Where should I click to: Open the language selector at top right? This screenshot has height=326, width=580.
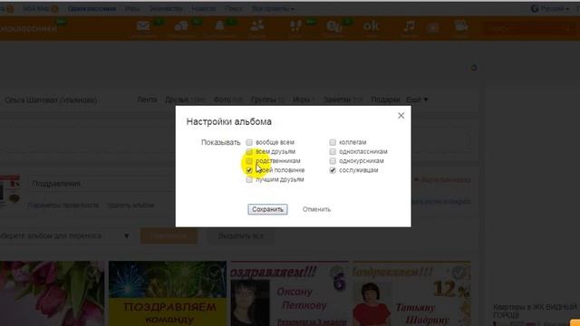550,8
